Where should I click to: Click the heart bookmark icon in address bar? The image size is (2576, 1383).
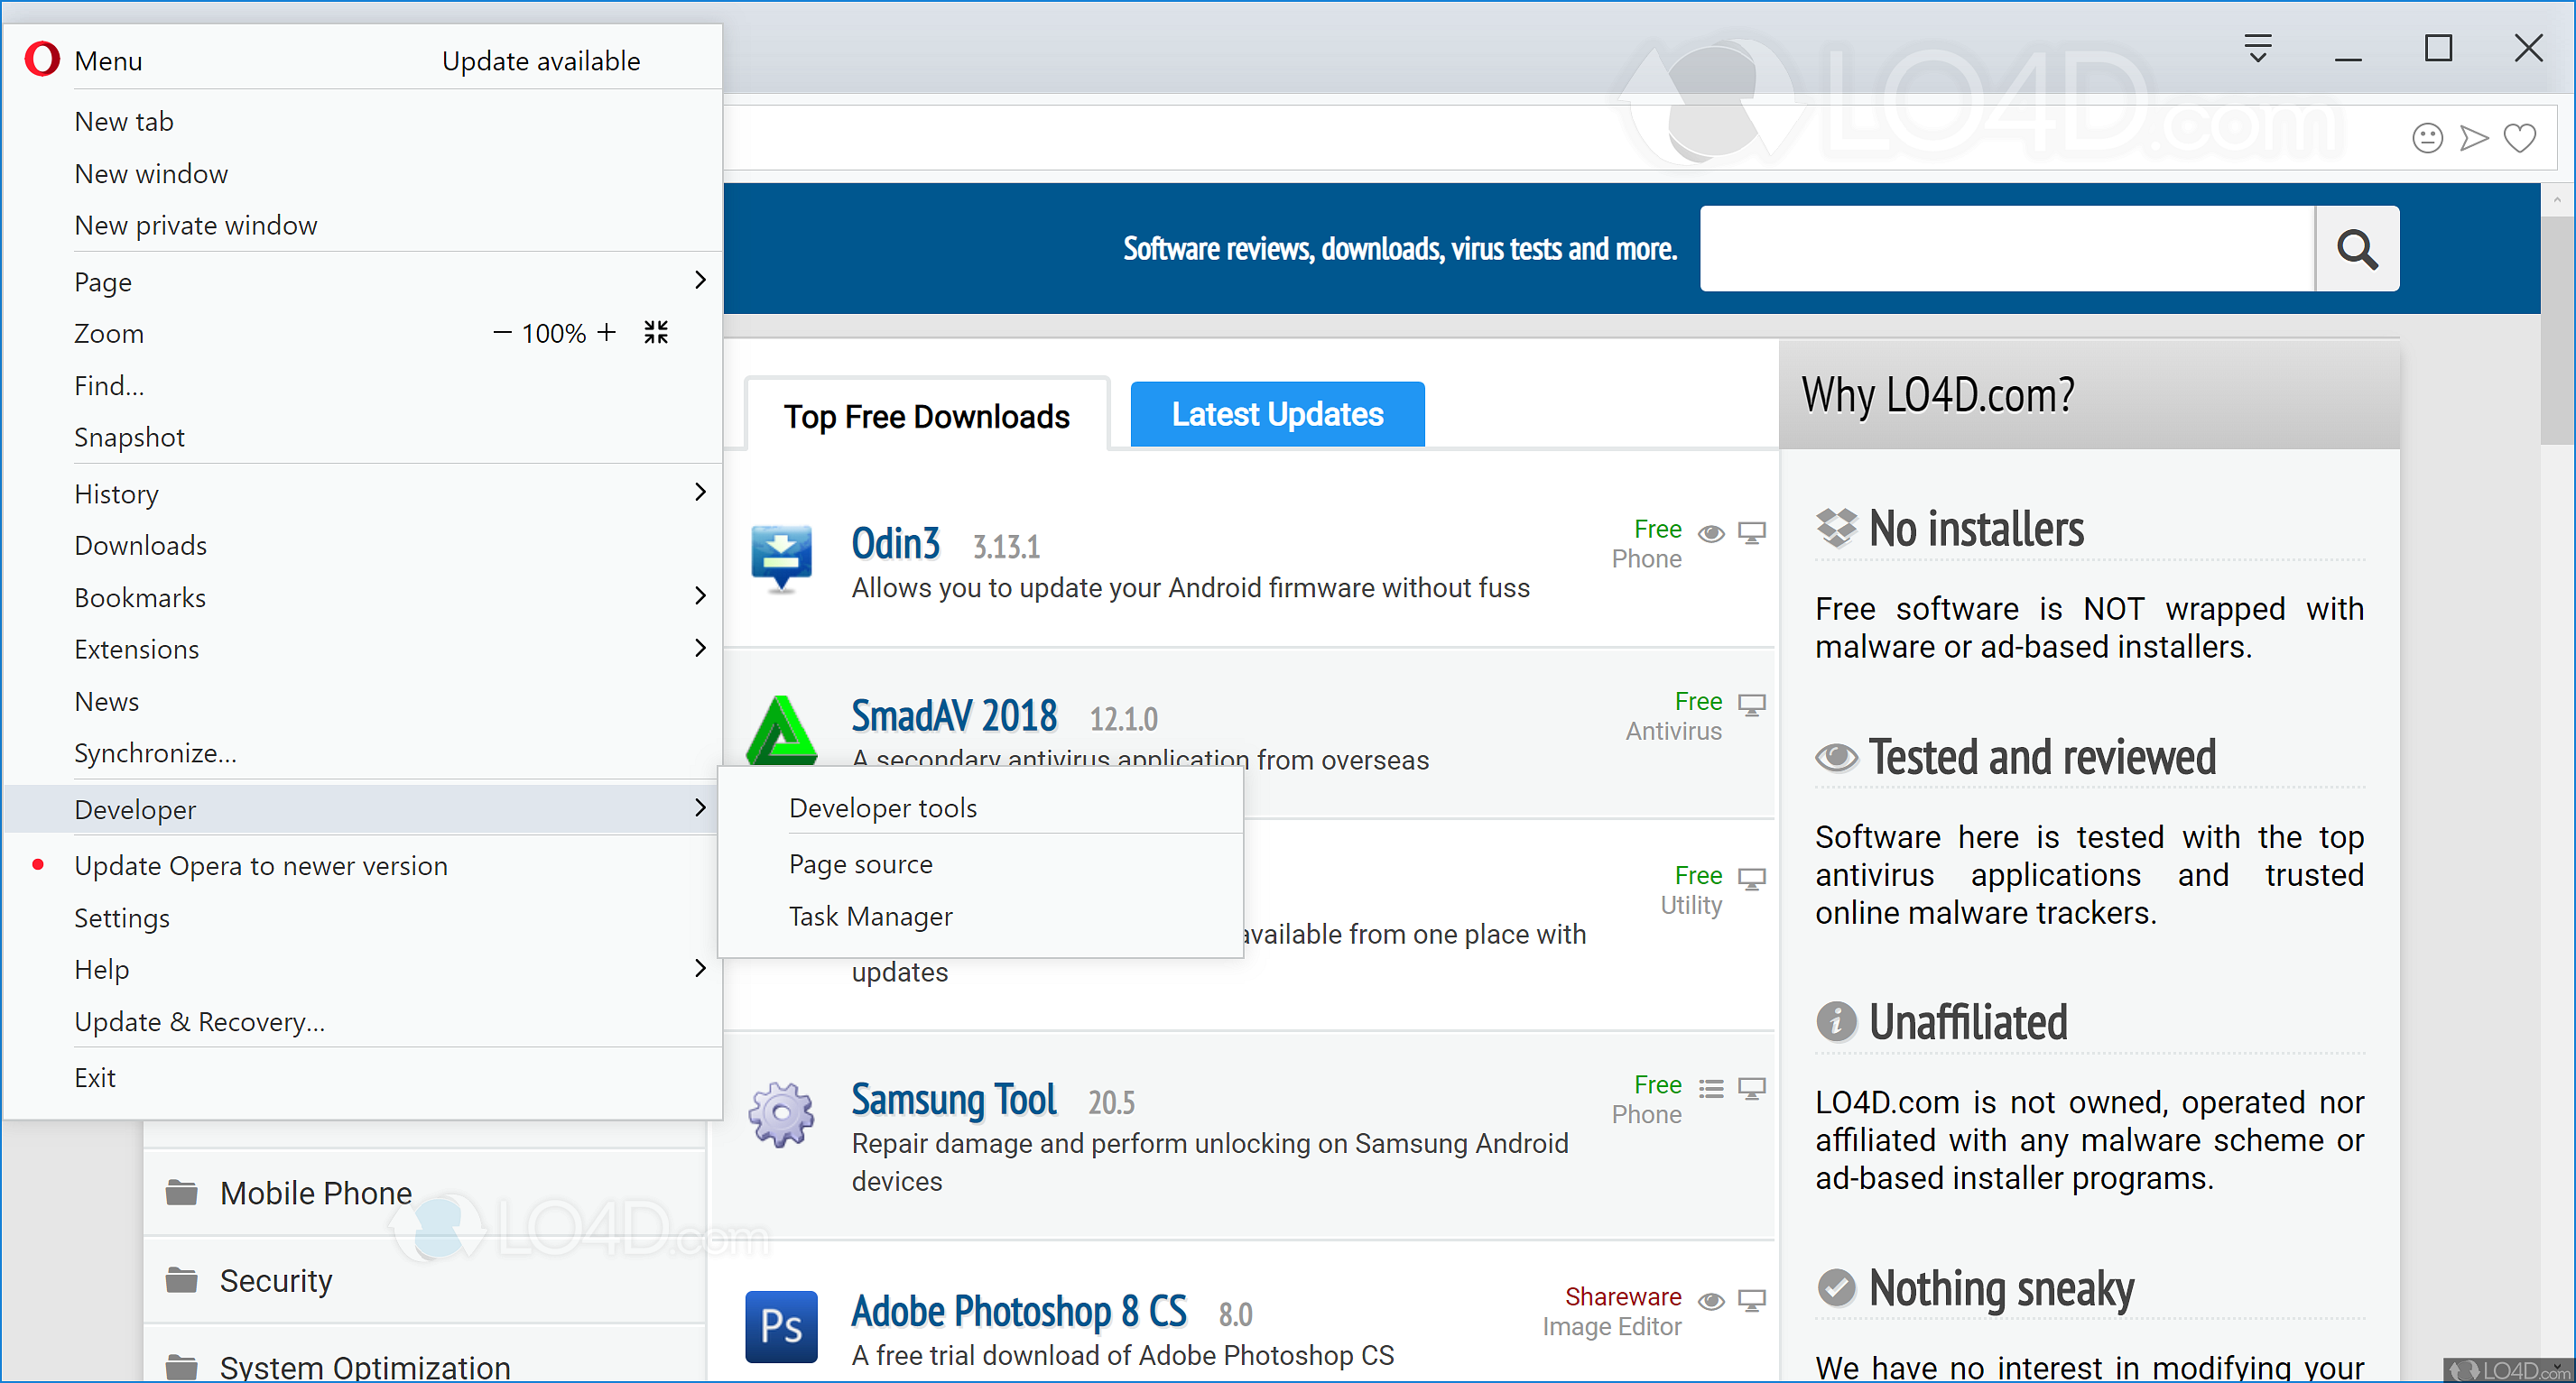(x=2519, y=138)
